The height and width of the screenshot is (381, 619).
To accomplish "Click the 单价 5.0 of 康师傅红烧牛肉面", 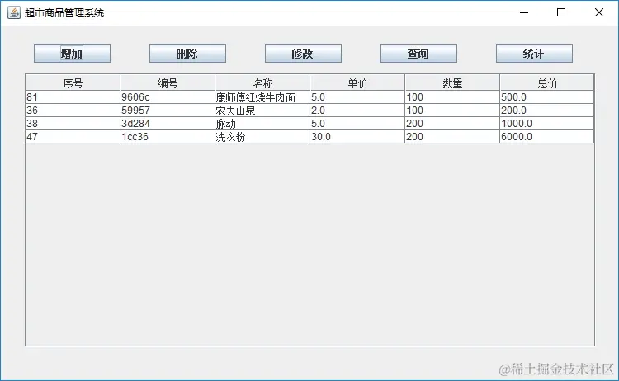I will pyautogui.click(x=357, y=97).
